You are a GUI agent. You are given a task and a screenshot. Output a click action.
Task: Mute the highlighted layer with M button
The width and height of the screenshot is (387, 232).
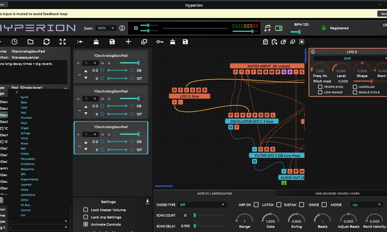coord(102,134)
